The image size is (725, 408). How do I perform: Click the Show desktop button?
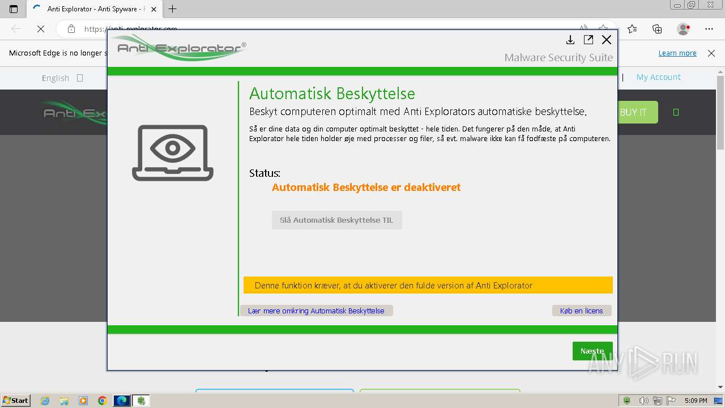click(x=719, y=401)
